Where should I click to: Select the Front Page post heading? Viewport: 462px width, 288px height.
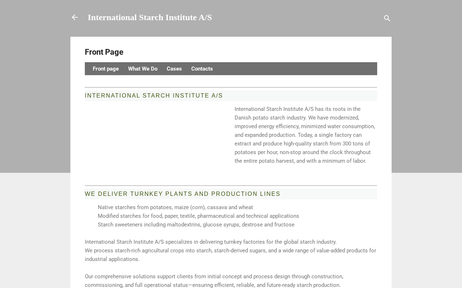[104, 52]
